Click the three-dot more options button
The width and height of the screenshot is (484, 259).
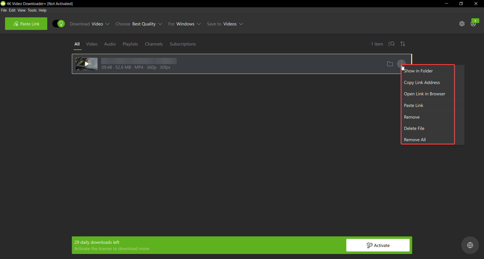coord(401,64)
